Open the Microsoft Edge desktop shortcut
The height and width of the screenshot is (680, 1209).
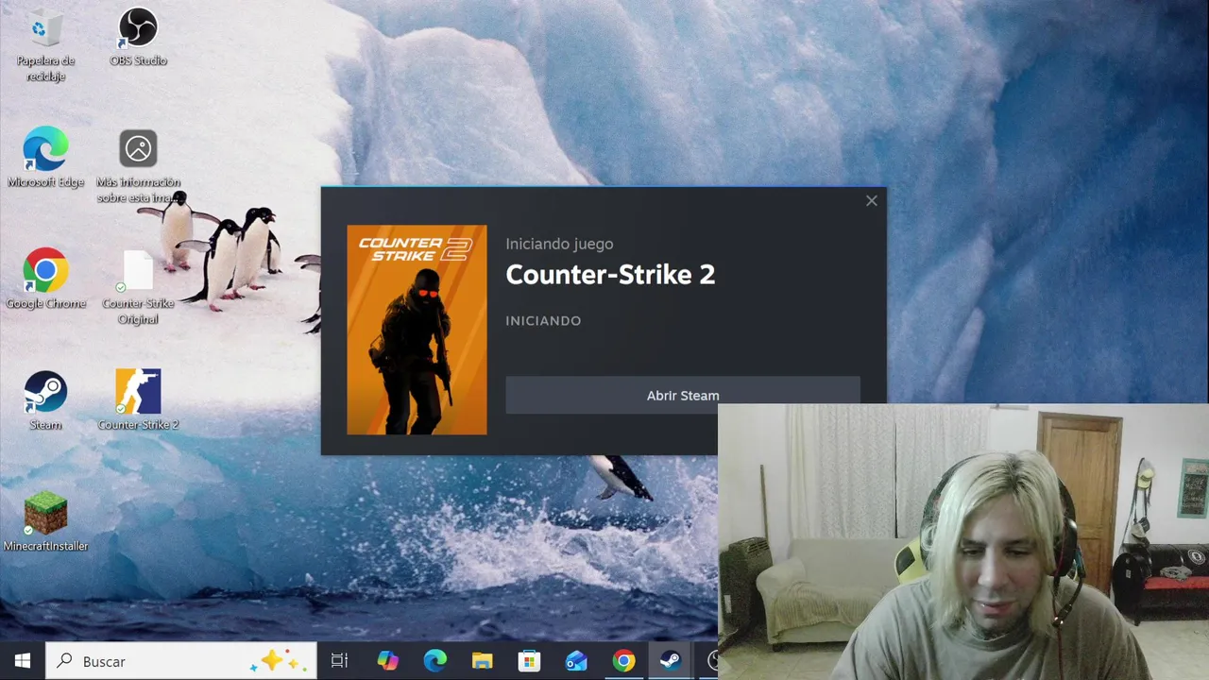[45, 159]
